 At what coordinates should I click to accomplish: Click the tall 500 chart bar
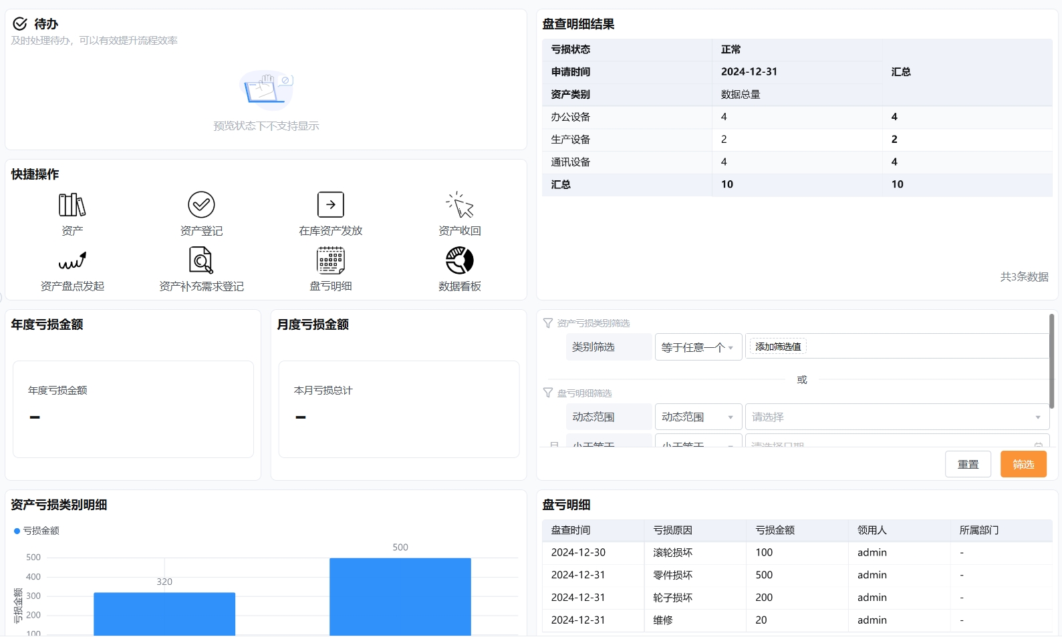pos(400,596)
